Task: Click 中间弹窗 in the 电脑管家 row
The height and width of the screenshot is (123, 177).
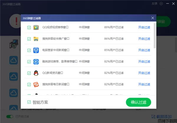Action: pyautogui.click(x=84, y=50)
